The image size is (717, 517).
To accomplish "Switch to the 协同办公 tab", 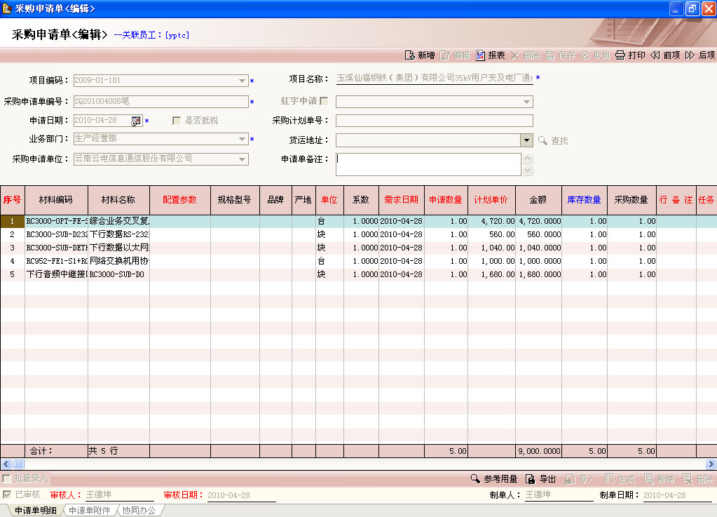I will tap(139, 511).
